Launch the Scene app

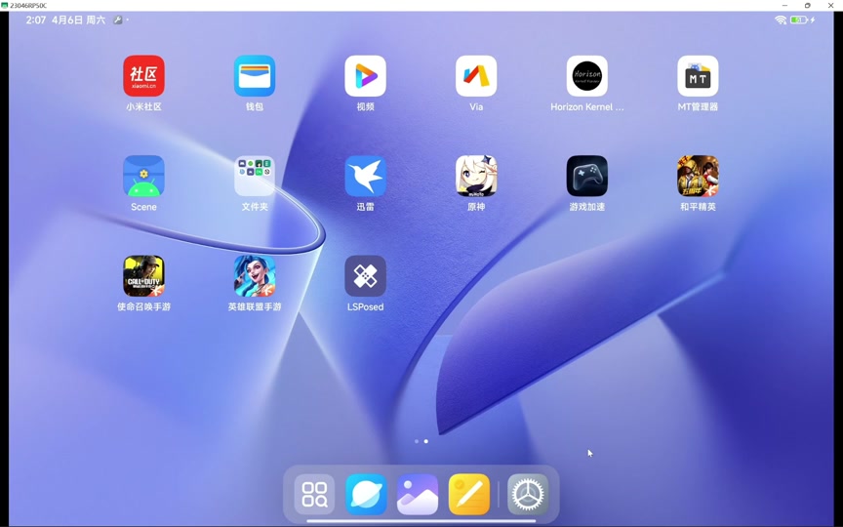click(143, 176)
